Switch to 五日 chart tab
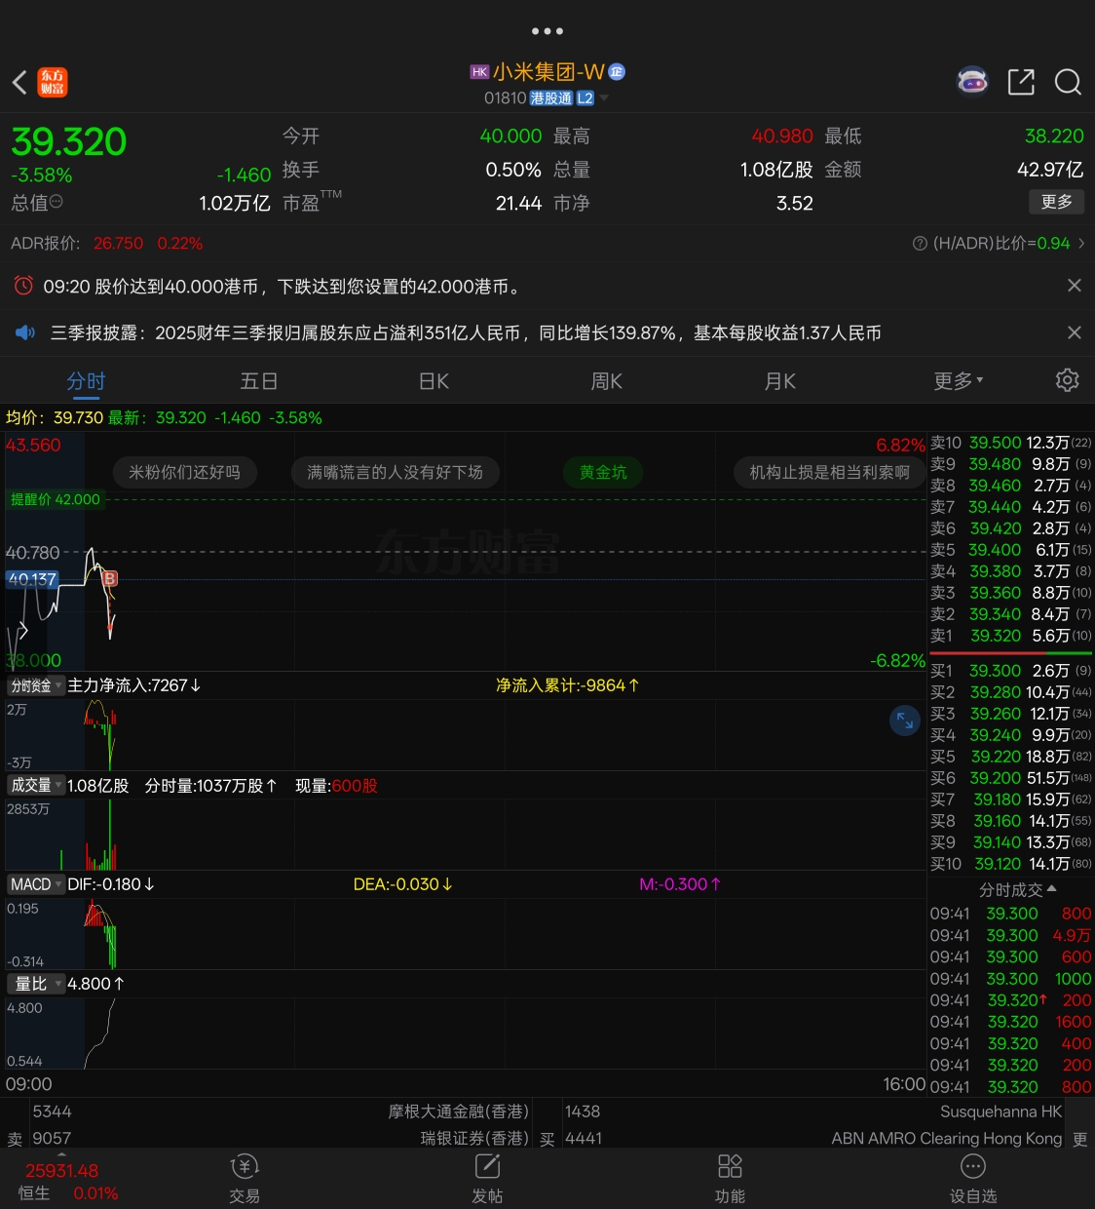This screenshot has width=1095, height=1209. point(259,381)
